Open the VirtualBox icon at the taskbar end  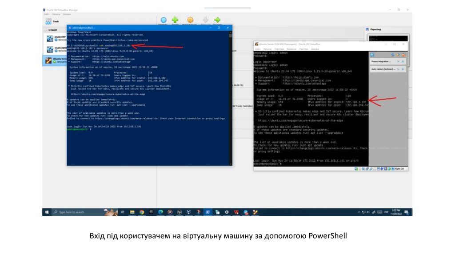255,212
